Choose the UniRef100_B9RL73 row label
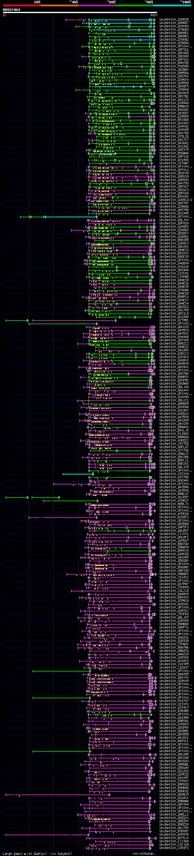 (x=174, y=504)
